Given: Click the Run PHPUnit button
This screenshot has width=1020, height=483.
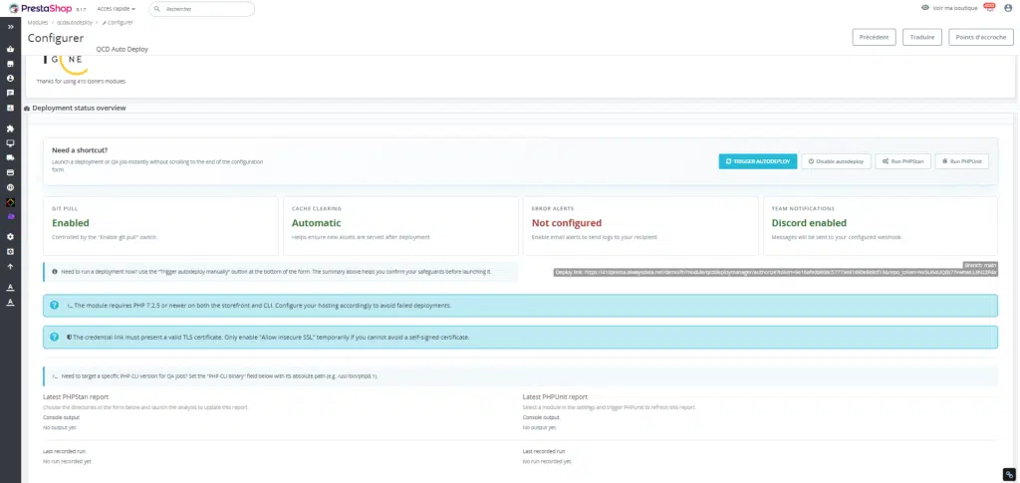Looking at the screenshot, I should point(962,161).
